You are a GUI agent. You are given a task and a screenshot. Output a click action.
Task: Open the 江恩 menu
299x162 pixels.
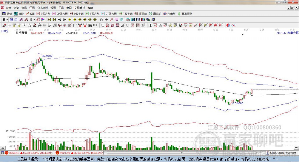click(32, 8)
